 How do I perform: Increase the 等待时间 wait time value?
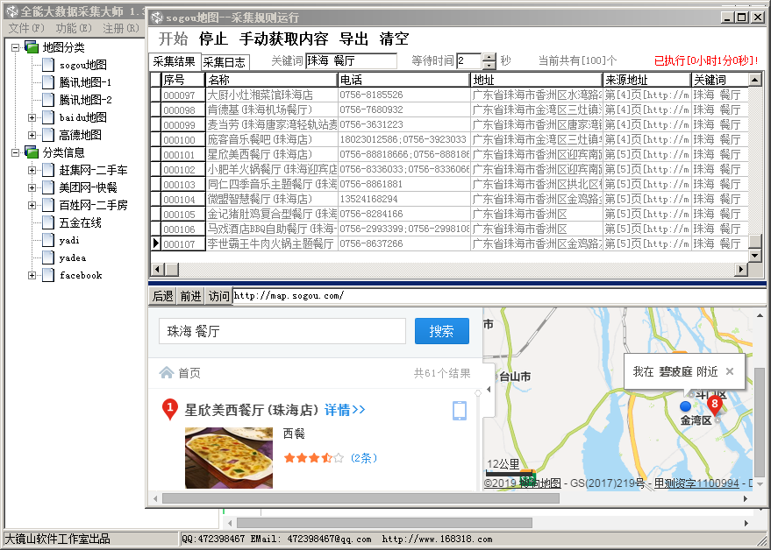coord(489,57)
